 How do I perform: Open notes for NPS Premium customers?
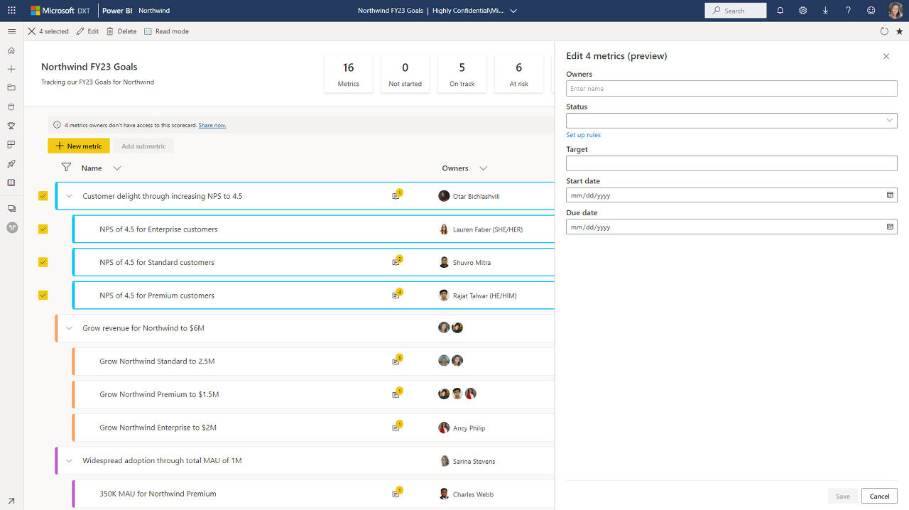pos(397,295)
